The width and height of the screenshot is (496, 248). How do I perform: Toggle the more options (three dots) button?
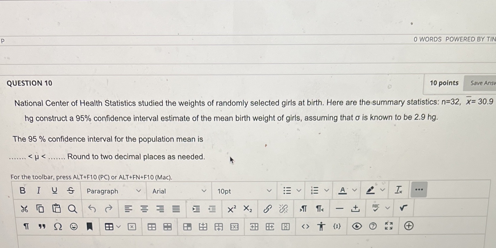click(419, 189)
